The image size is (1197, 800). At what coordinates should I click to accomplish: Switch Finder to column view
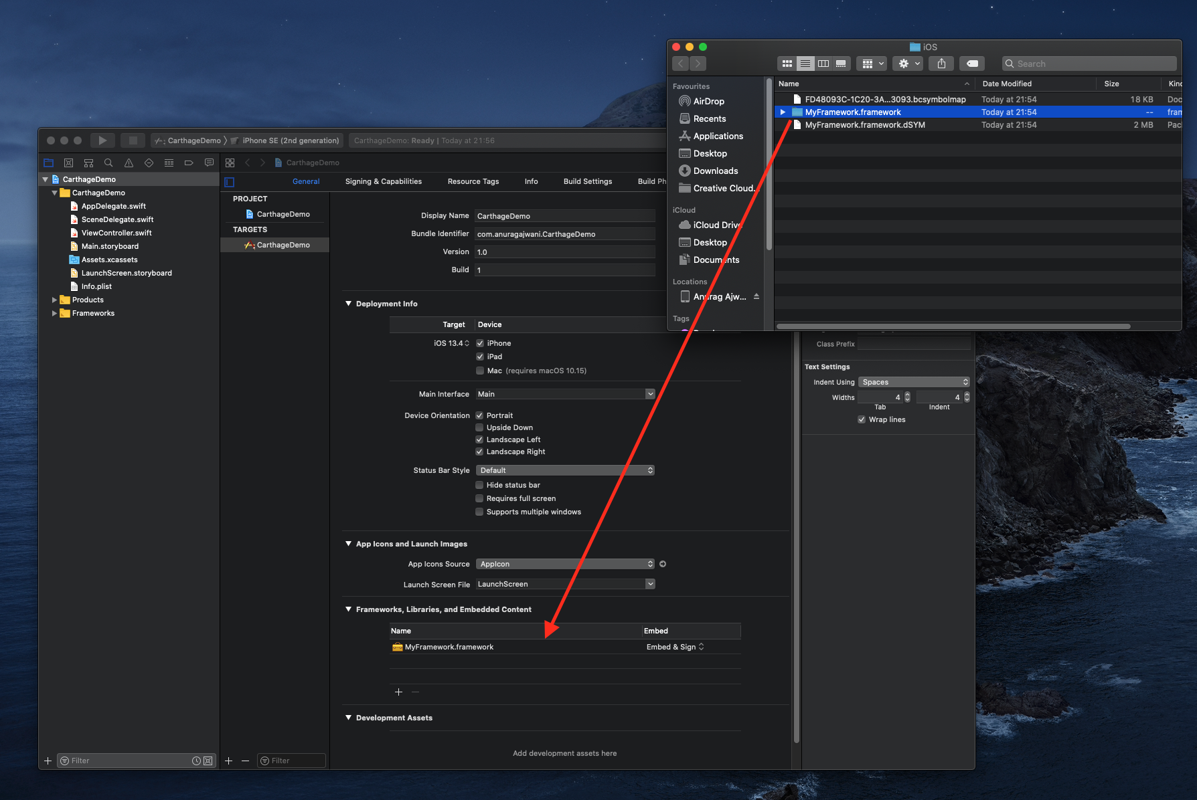[x=823, y=64]
